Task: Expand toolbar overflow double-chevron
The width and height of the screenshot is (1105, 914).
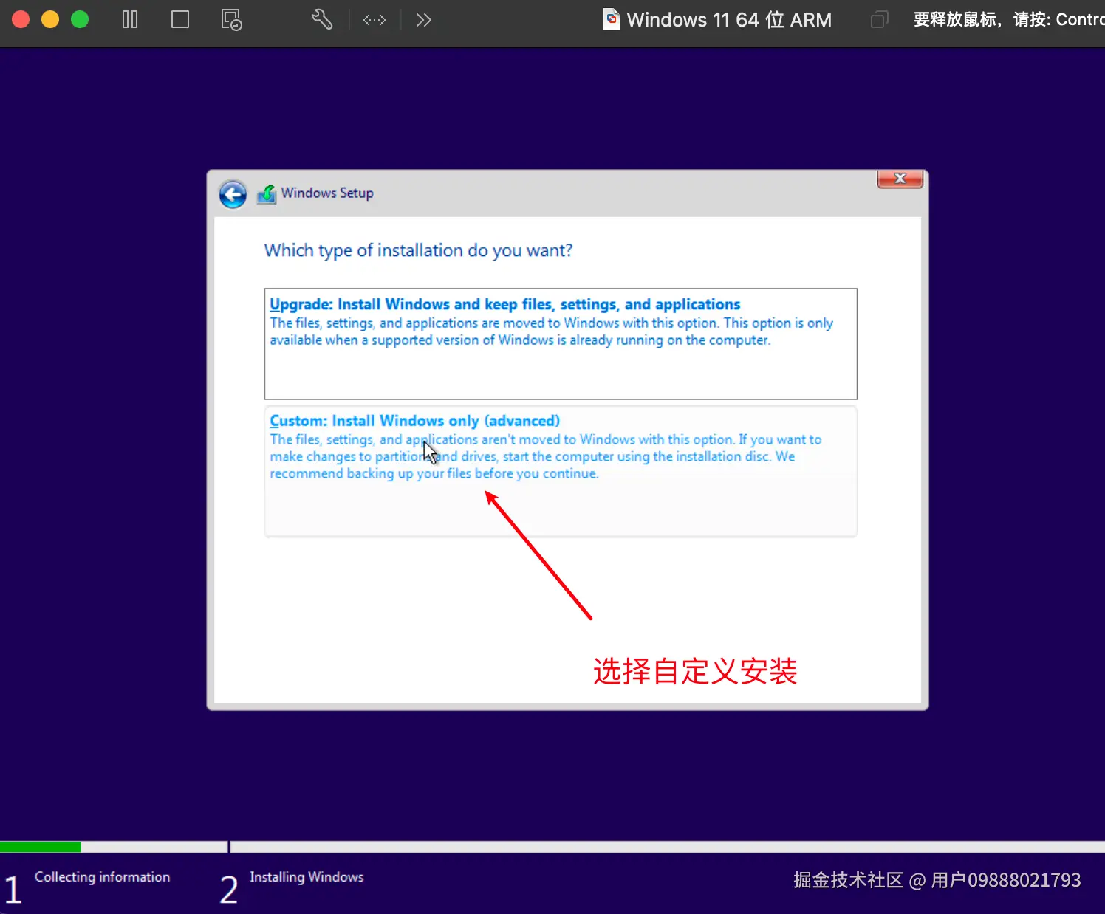Action: click(423, 20)
